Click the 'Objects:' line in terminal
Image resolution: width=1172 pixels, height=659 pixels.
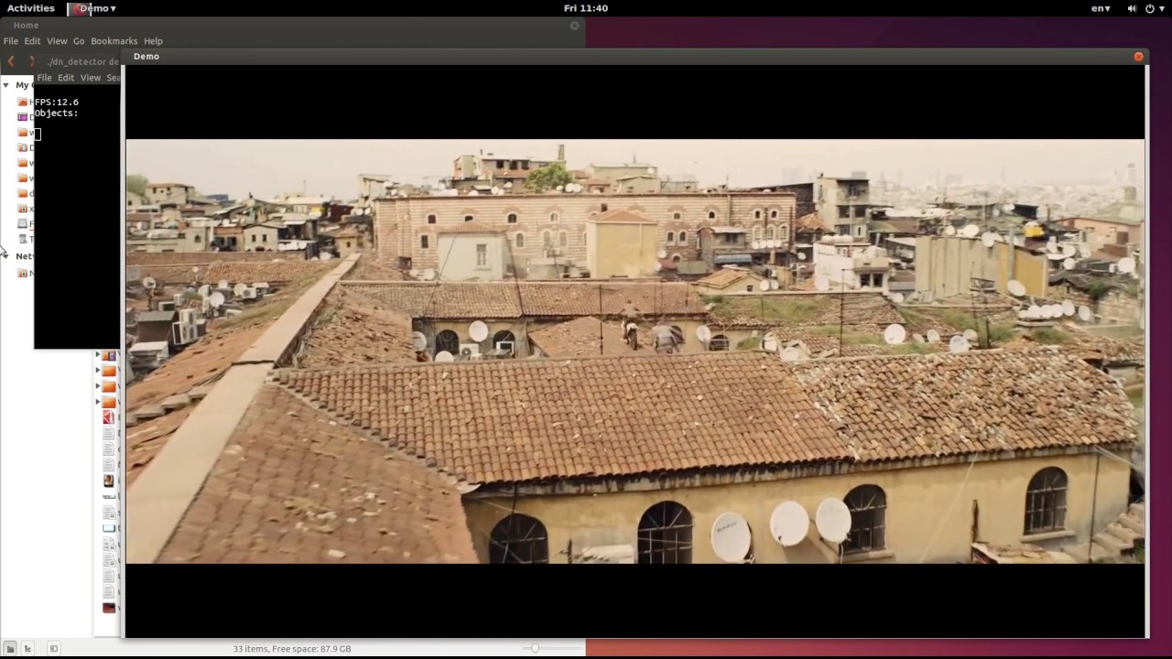[x=57, y=113]
